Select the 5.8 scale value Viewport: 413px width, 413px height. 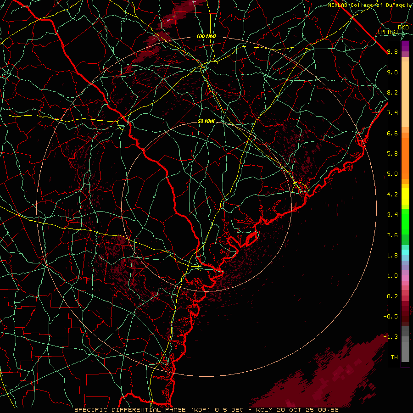392,154
